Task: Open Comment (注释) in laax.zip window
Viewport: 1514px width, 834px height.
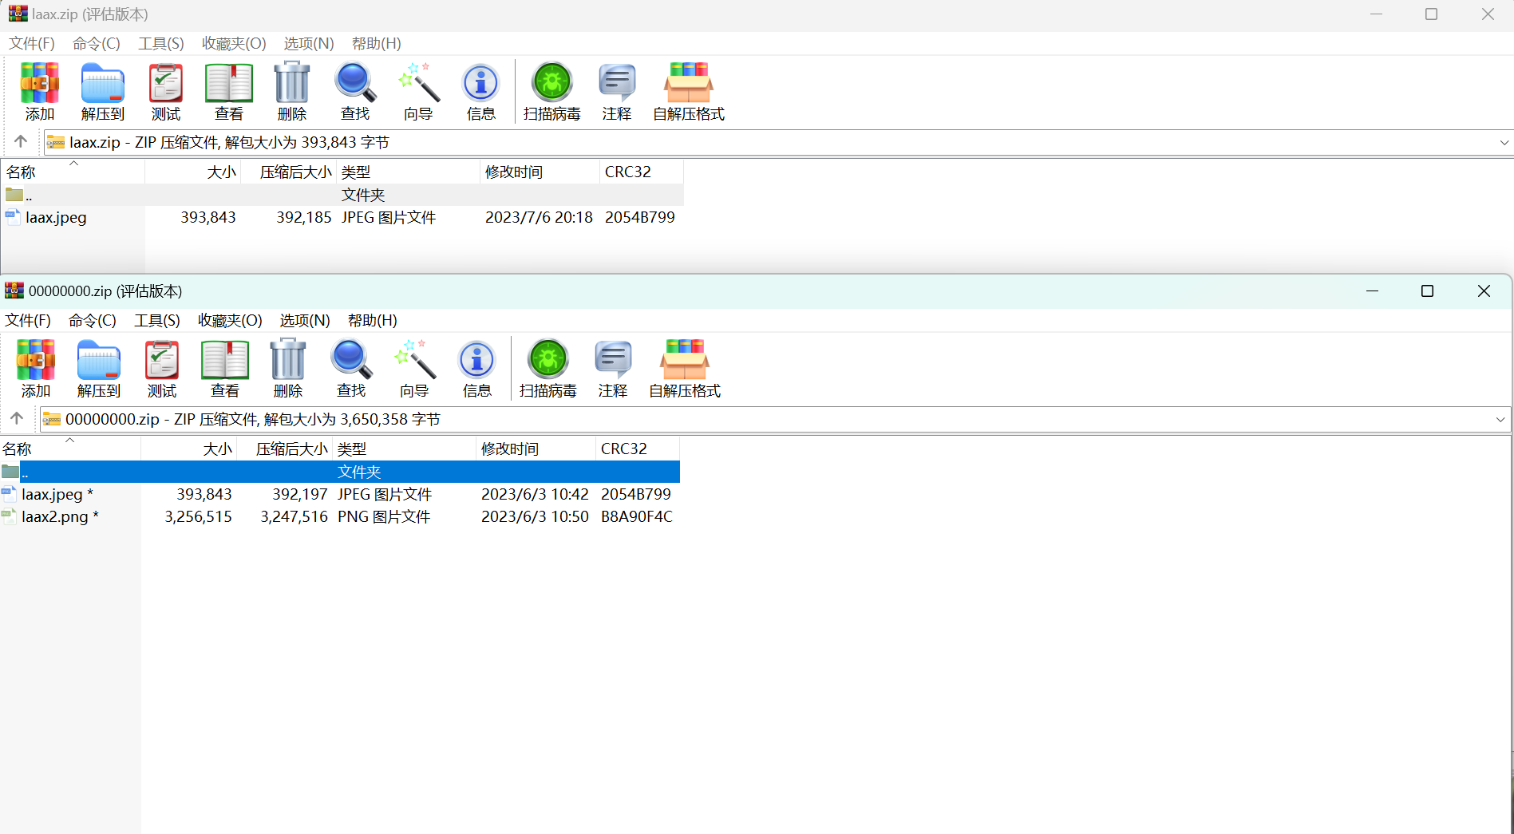Action: (x=617, y=91)
